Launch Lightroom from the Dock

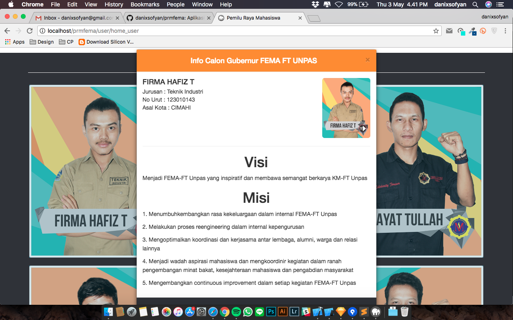tap(294, 311)
